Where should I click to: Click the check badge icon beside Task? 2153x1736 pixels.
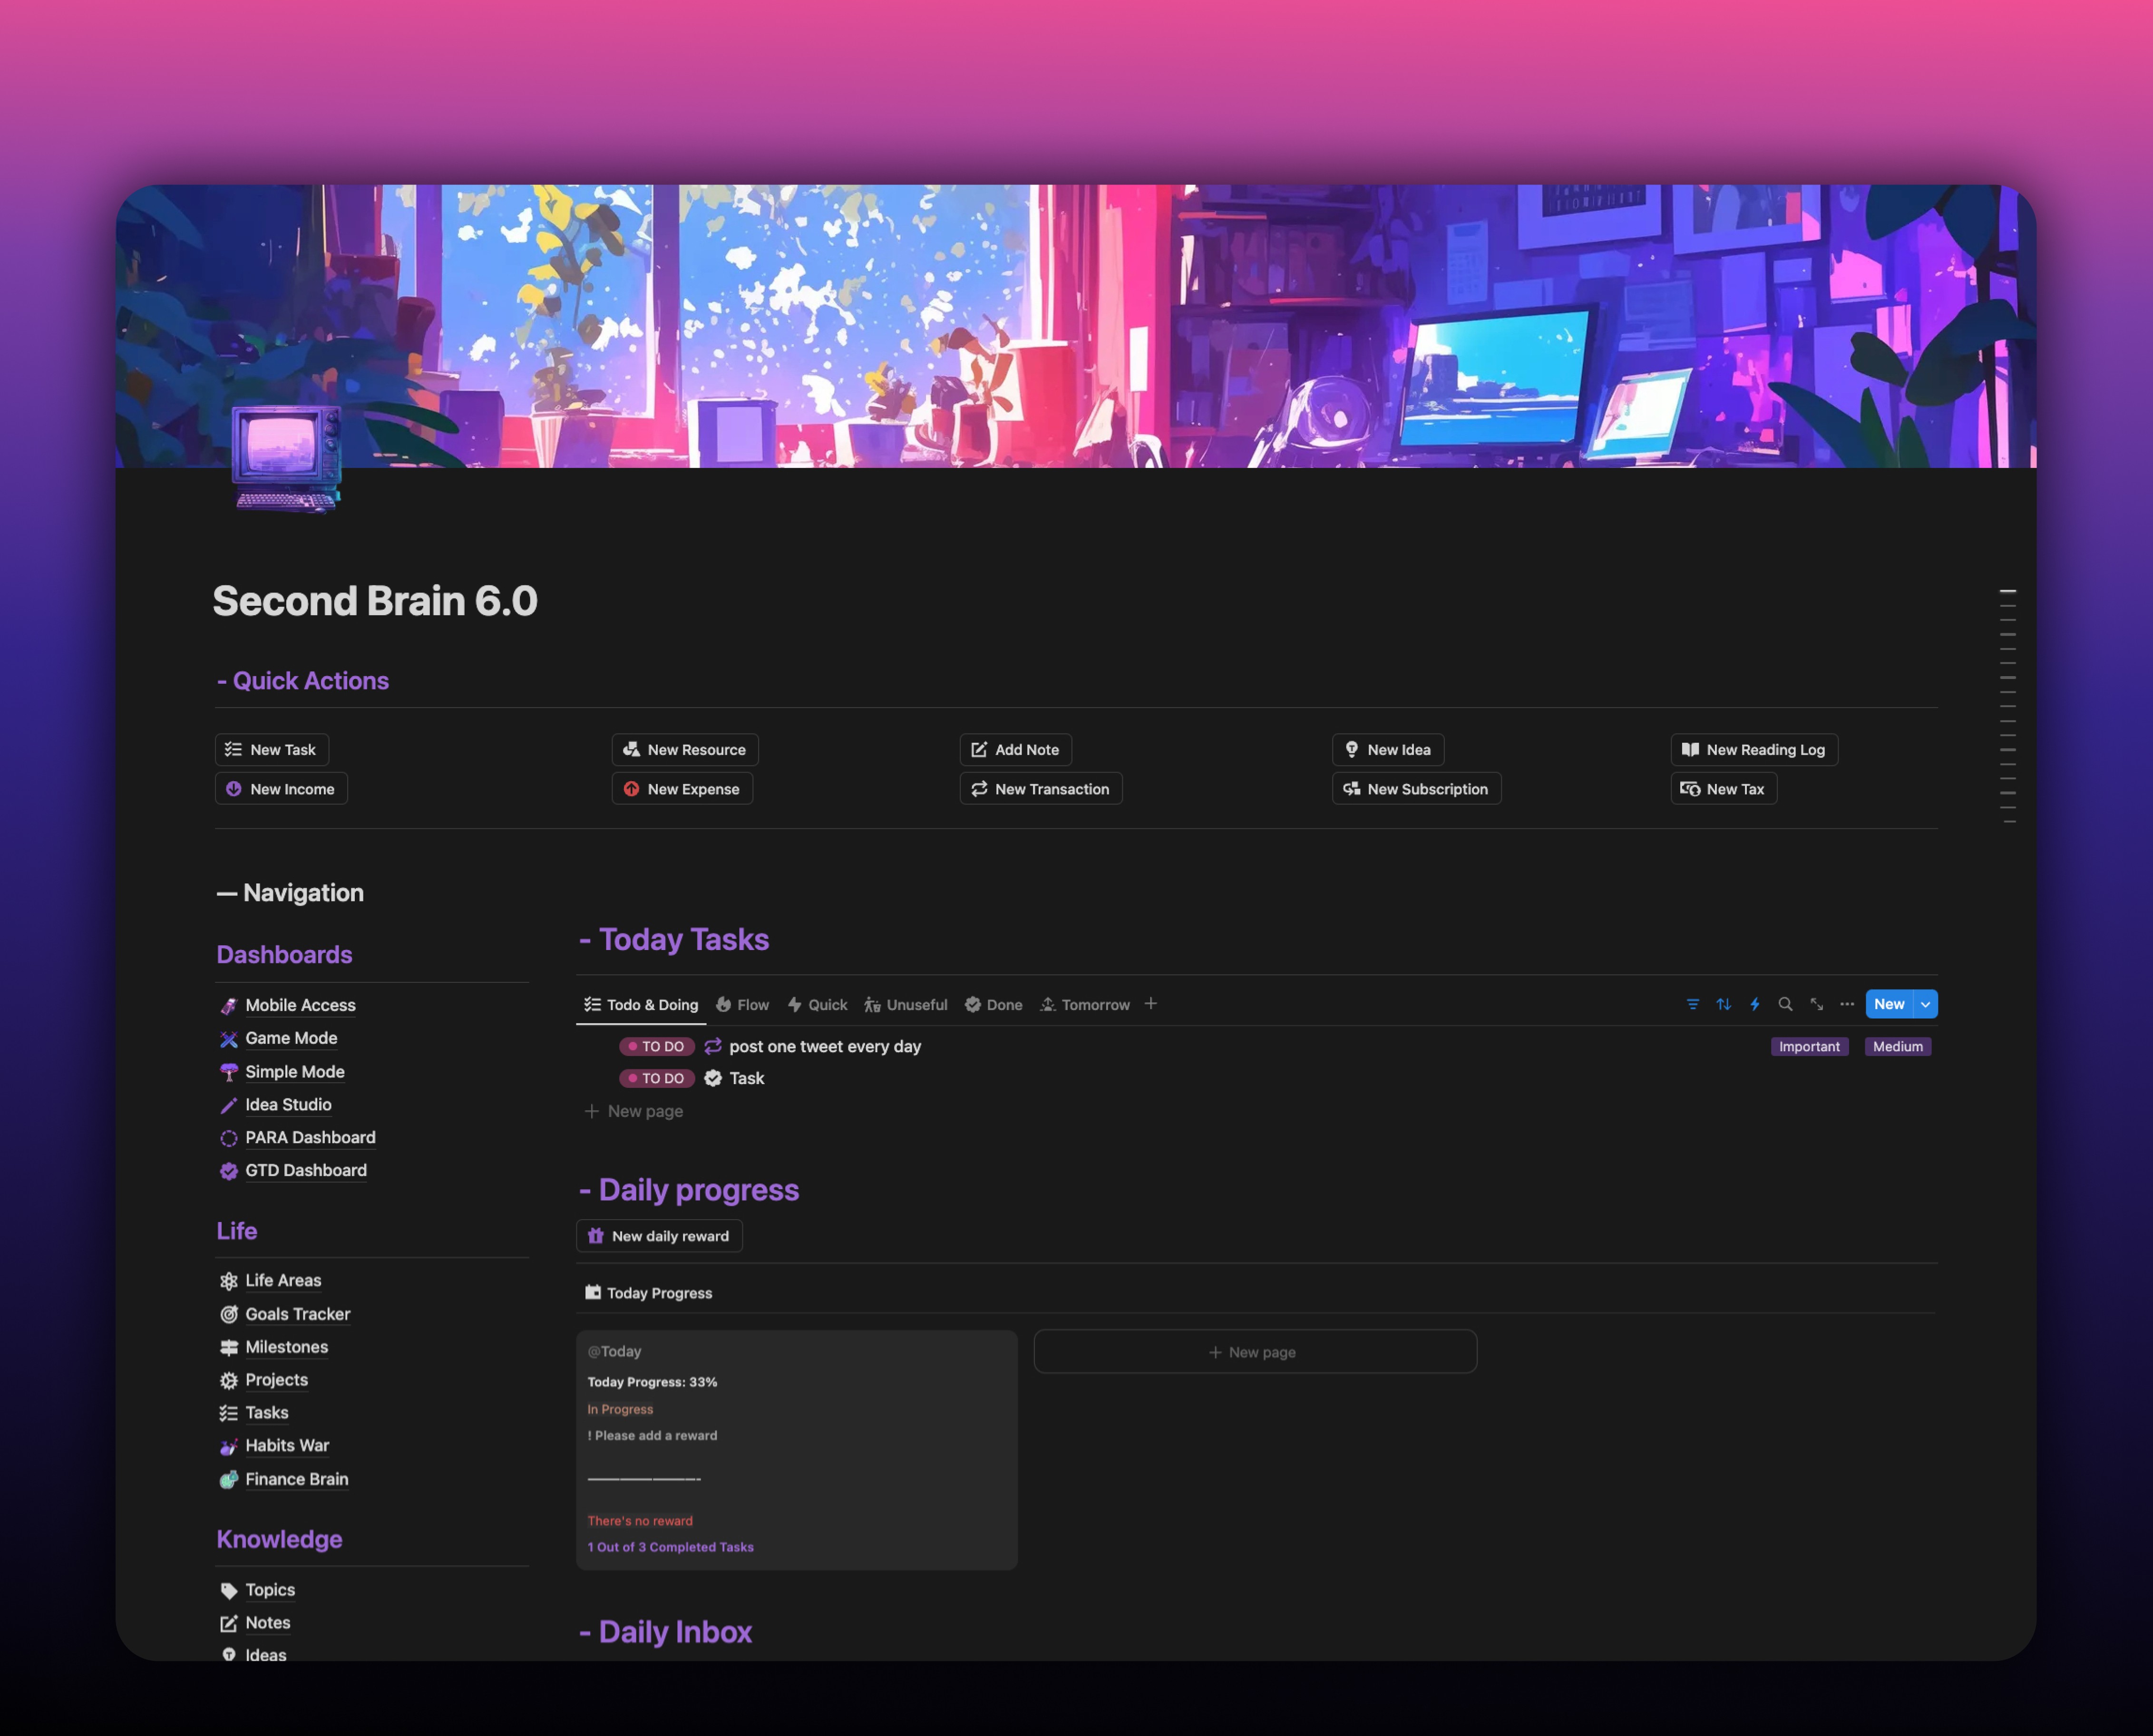(x=713, y=1078)
